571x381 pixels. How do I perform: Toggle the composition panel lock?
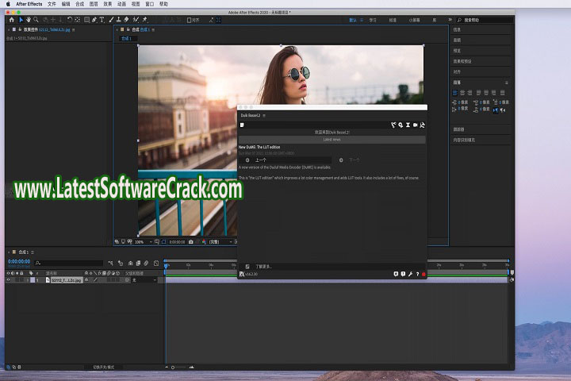[x=128, y=29]
